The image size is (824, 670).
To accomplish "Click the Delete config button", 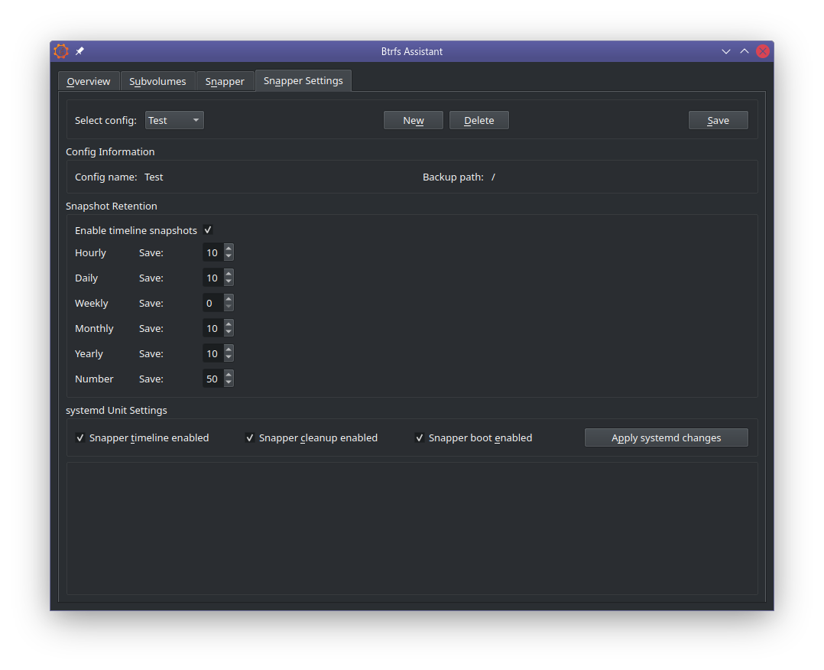I will [479, 120].
